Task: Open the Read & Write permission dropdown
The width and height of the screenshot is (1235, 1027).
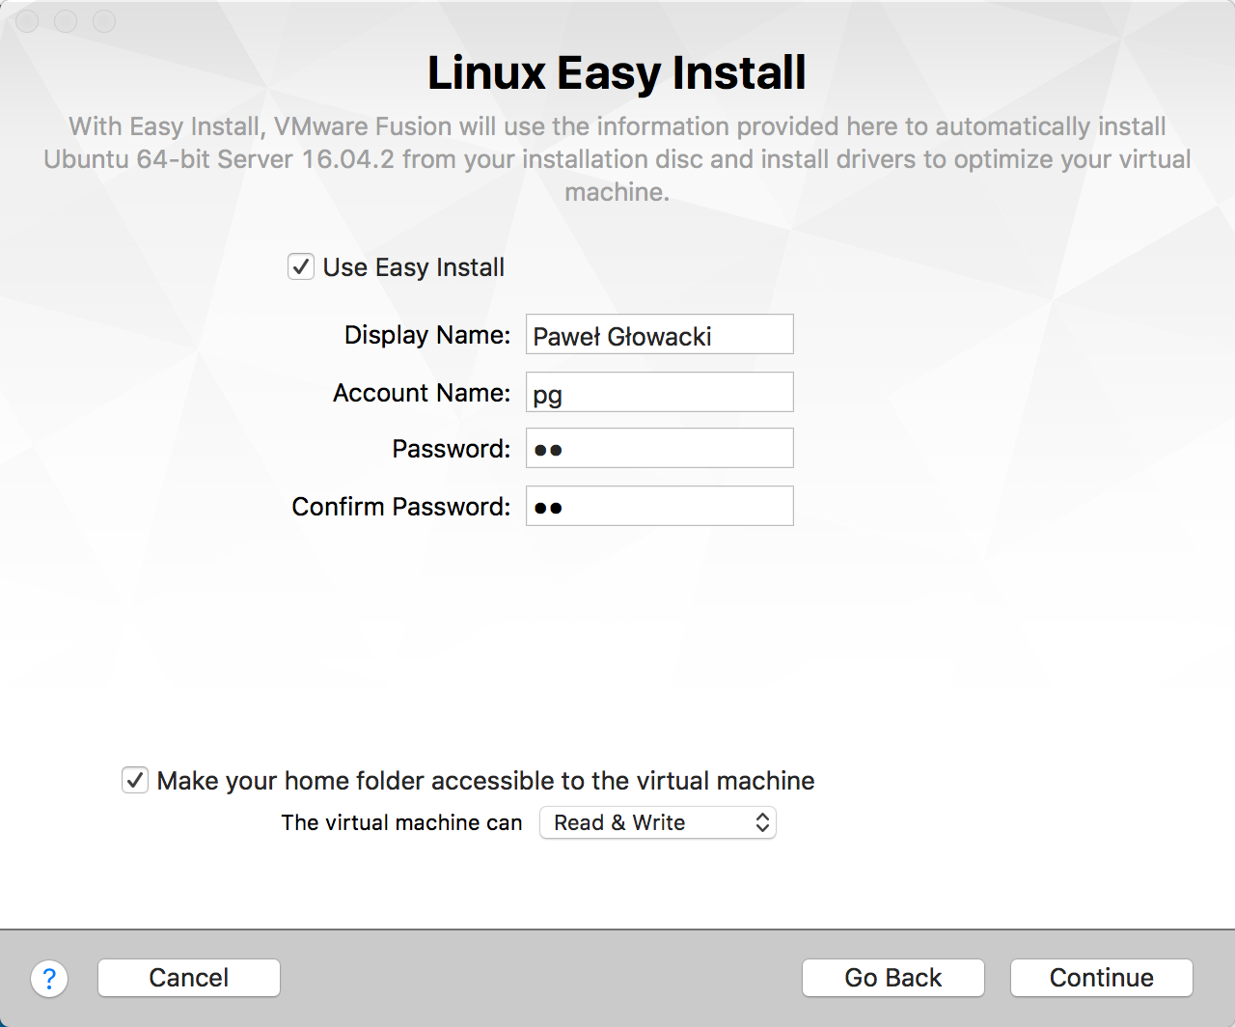Action: click(x=658, y=822)
